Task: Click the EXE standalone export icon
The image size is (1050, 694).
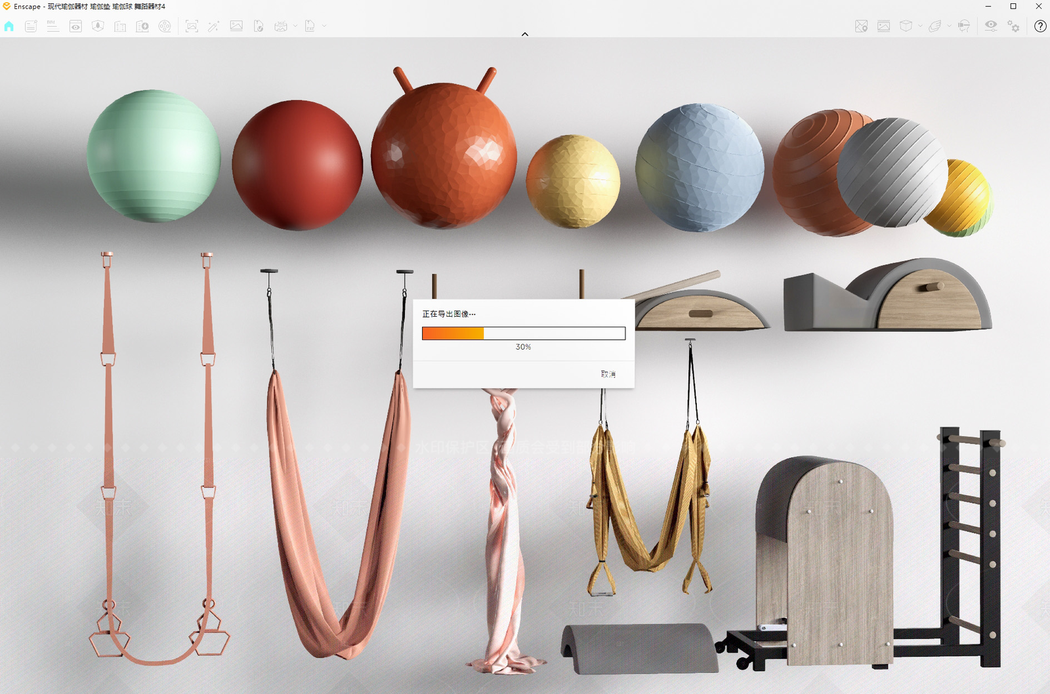Action: (x=310, y=26)
